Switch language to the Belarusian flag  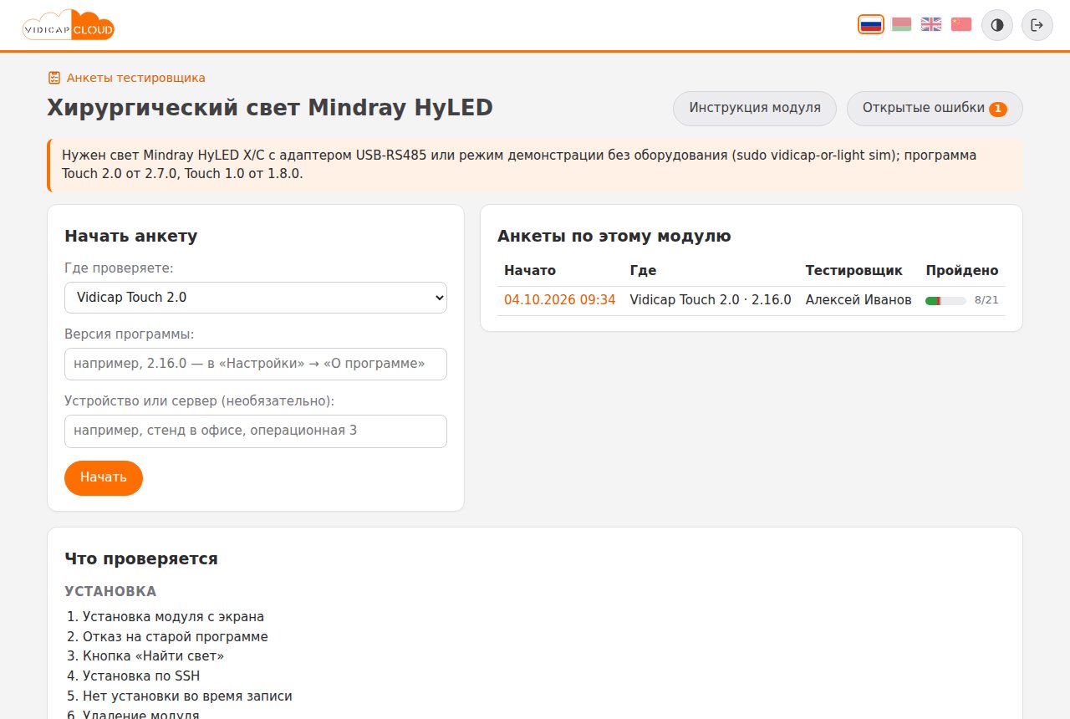click(901, 24)
